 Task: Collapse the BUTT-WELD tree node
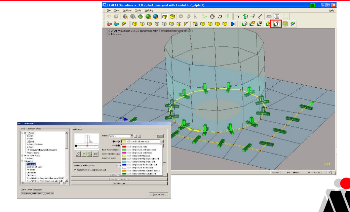[22, 133]
